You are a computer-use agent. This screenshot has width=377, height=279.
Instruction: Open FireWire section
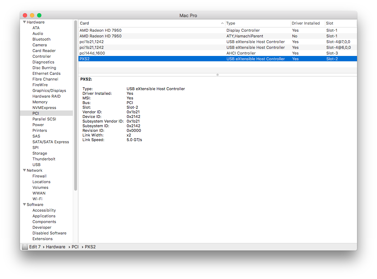pos(40,85)
